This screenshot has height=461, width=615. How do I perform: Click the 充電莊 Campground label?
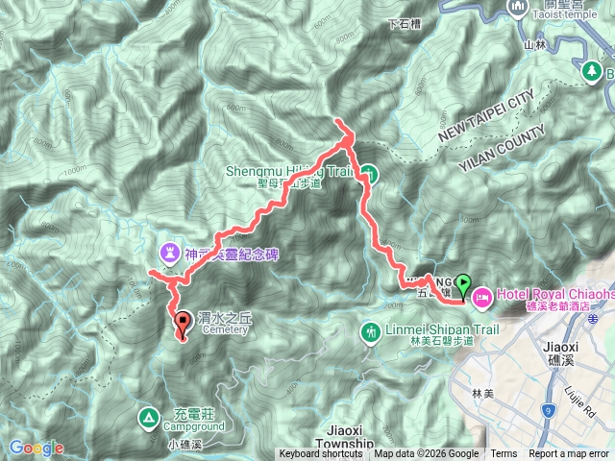(194, 420)
